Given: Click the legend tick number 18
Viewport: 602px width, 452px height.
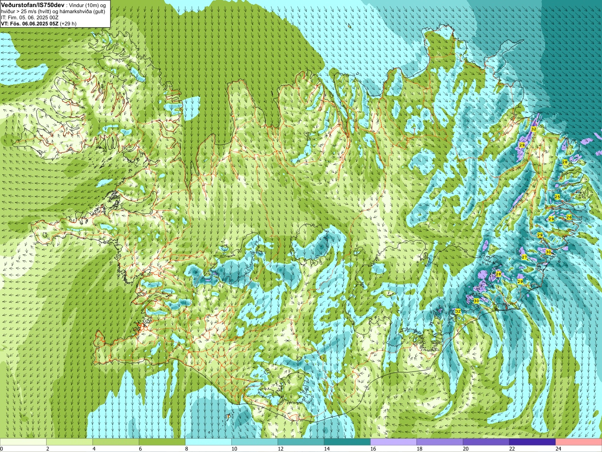Looking at the screenshot, I should pyautogui.click(x=419, y=449).
